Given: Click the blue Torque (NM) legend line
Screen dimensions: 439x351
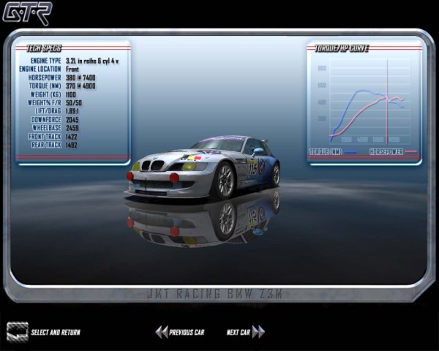Looking at the screenshot, I should coord(350,151).
